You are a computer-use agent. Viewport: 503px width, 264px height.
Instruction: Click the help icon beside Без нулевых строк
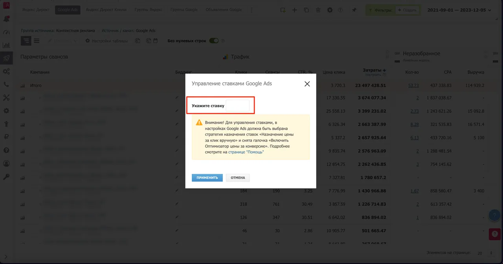[223, 41]
